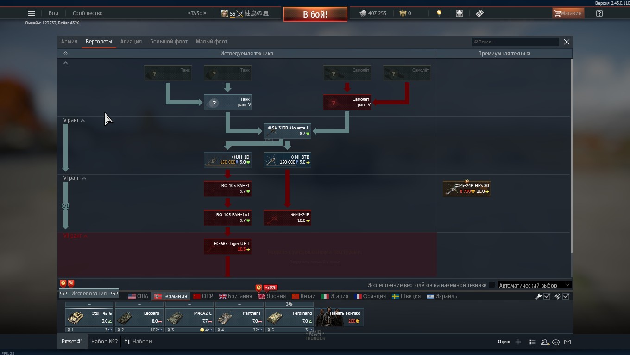The height and width of the screenshot is (355, 630).
Task: Open wrench repair settings icon
Action: pos(538,296)
